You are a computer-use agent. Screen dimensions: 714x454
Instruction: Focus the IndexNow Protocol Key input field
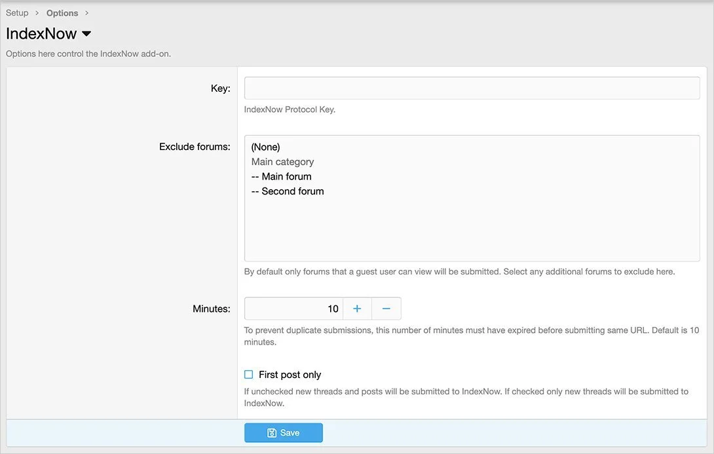click(472, 88)
